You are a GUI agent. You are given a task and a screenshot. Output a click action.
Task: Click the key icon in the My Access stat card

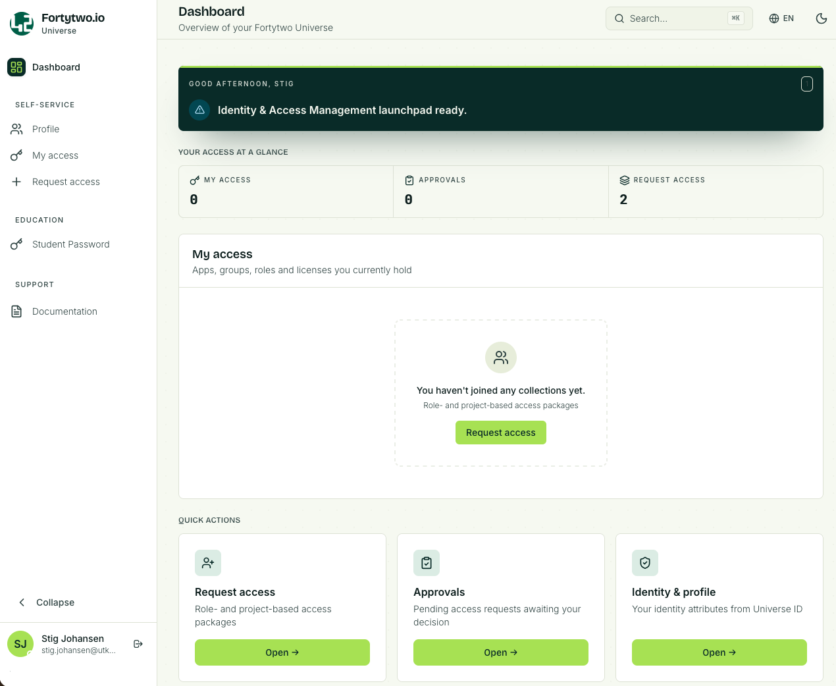tap(195, 180)
